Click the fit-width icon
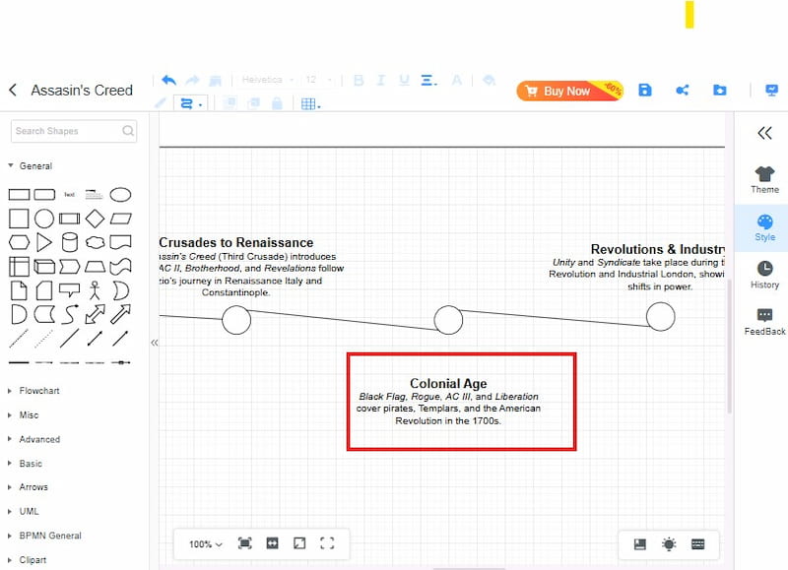Image resolution: width=788 pixels, height=570 pixels. point(273,543)
